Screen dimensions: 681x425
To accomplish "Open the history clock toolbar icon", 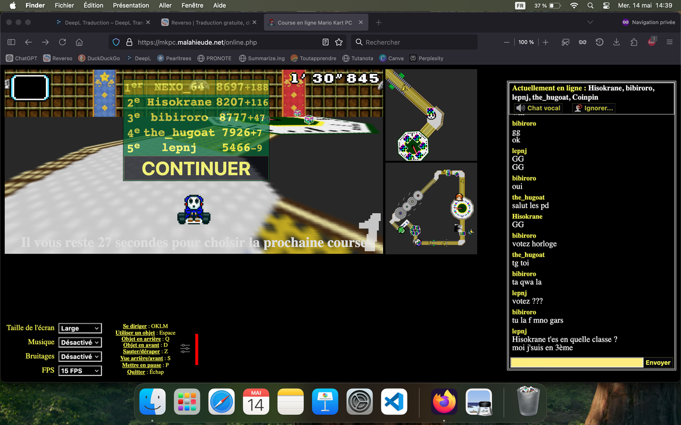I will point(600,42).
